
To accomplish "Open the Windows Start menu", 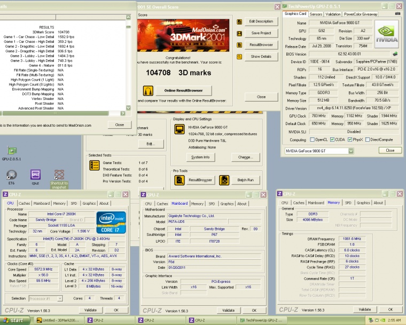I will [x=13, y=320].
